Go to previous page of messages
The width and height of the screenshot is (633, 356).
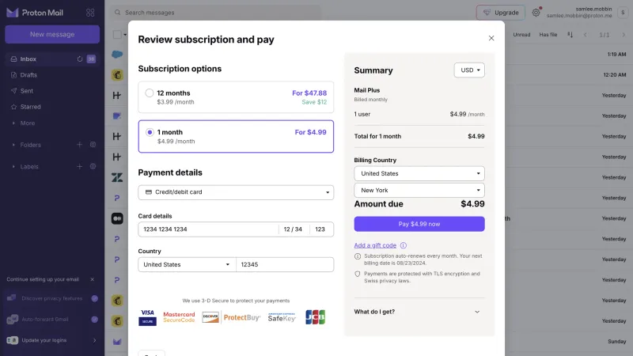585,35
